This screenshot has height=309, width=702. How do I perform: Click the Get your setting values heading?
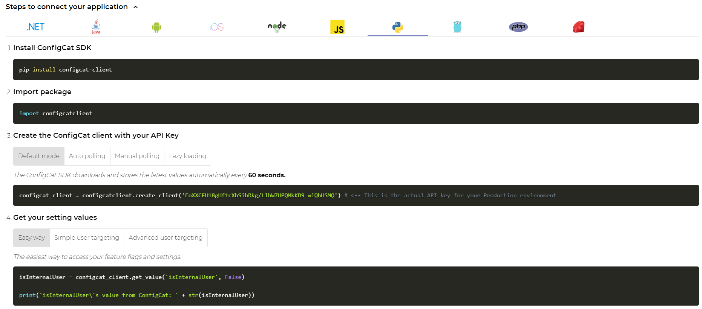55,218
